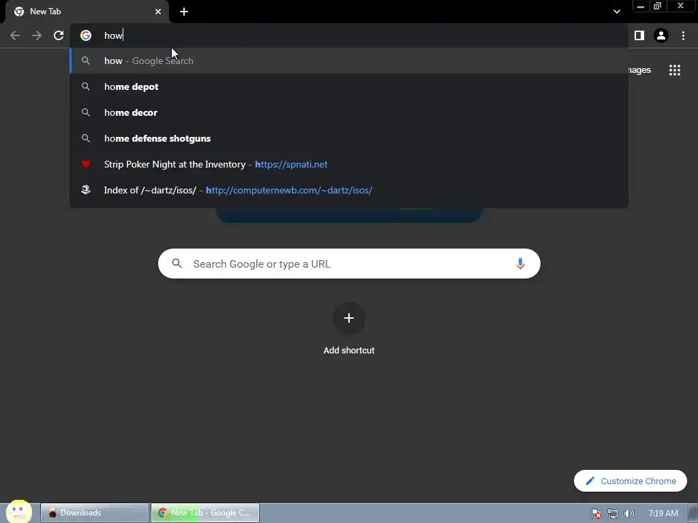Click the 'Add shortcut' label

coord(349,351)
